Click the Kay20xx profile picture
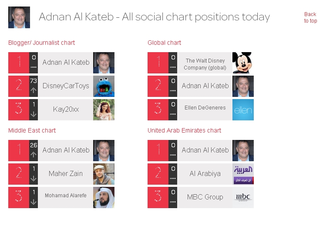The image size is (333, 229). click(x=104, y=110)
